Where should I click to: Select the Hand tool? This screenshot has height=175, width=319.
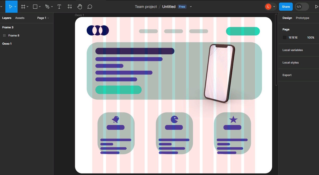tap(80, 7)
